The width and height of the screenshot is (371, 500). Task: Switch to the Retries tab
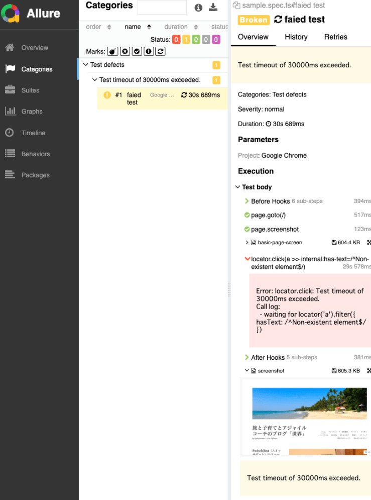tap(335, 37)
